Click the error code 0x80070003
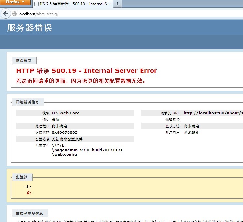Viewport: 243px width, 222px height. point(65,132)
